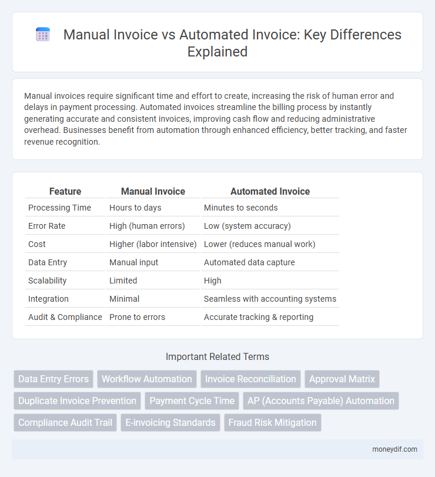Click the Important Related Terms heading

(x=217, y=356)
